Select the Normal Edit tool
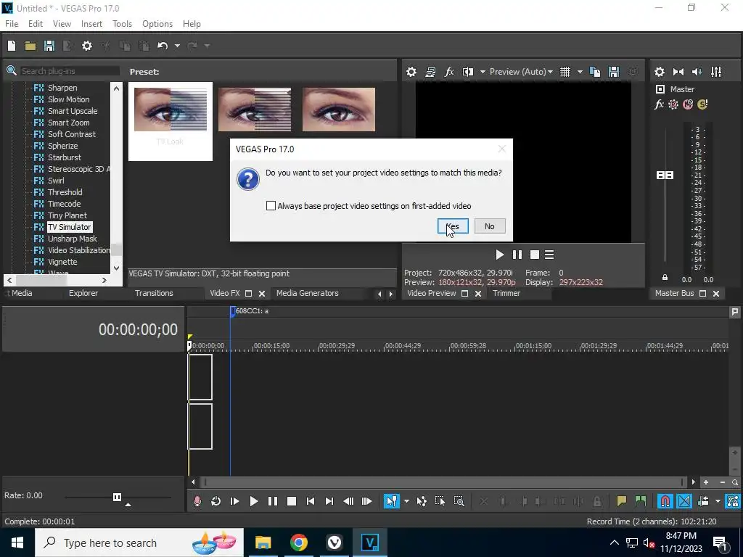 click(x=392, y=501)
